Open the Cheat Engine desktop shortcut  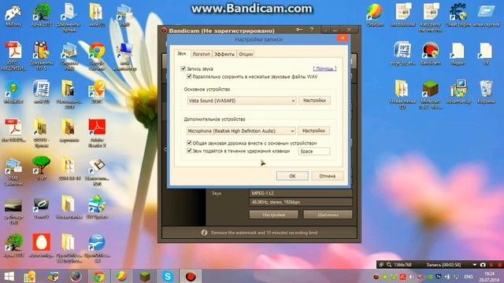(458, 14)
